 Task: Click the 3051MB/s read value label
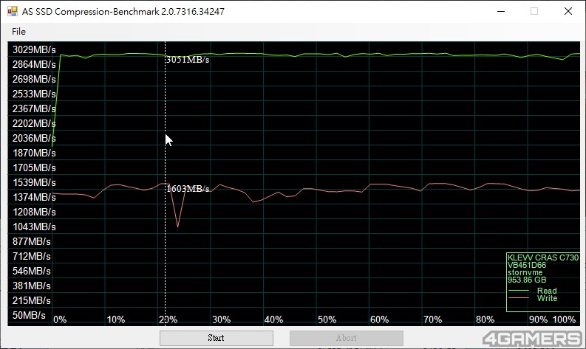point(188,60)
